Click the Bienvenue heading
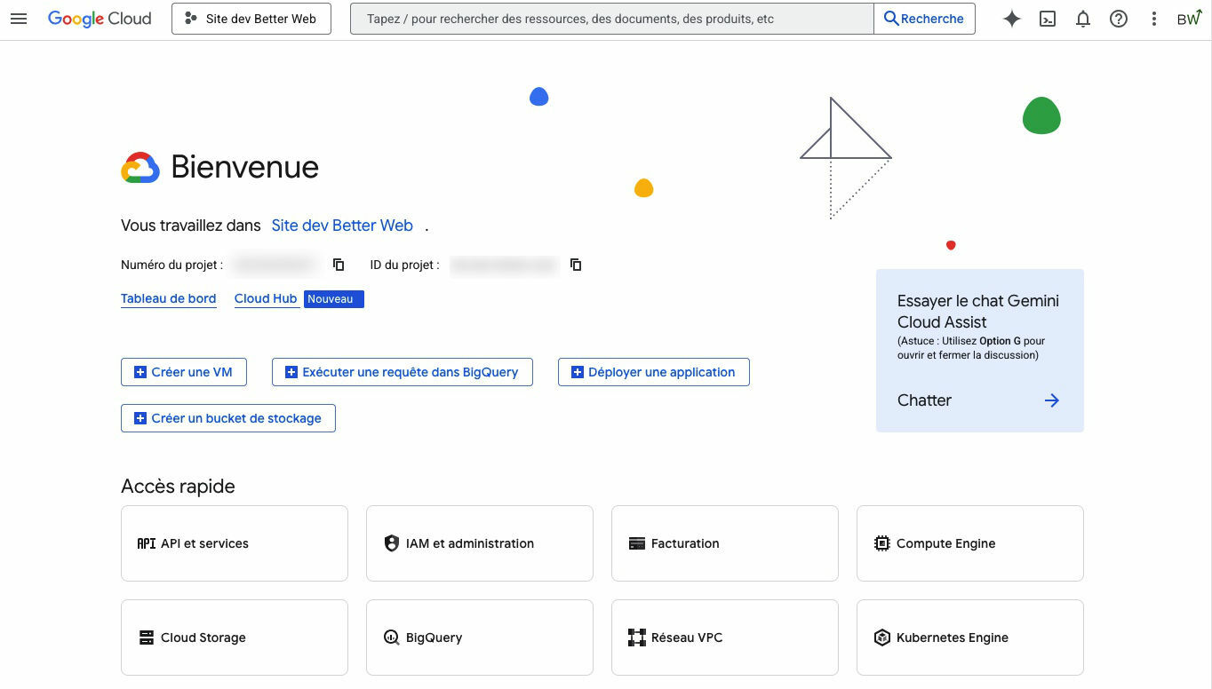 [x=245, y=166]
